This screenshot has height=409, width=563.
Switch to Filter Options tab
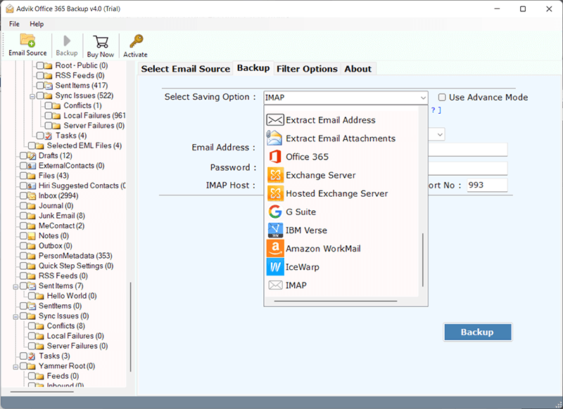[308, 69]
